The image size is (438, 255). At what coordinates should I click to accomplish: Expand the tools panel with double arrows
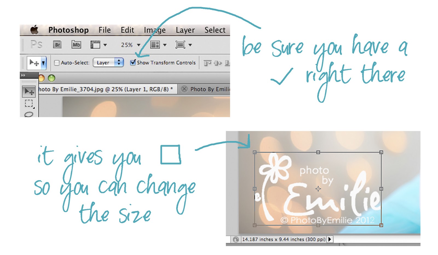click(23, 75)
